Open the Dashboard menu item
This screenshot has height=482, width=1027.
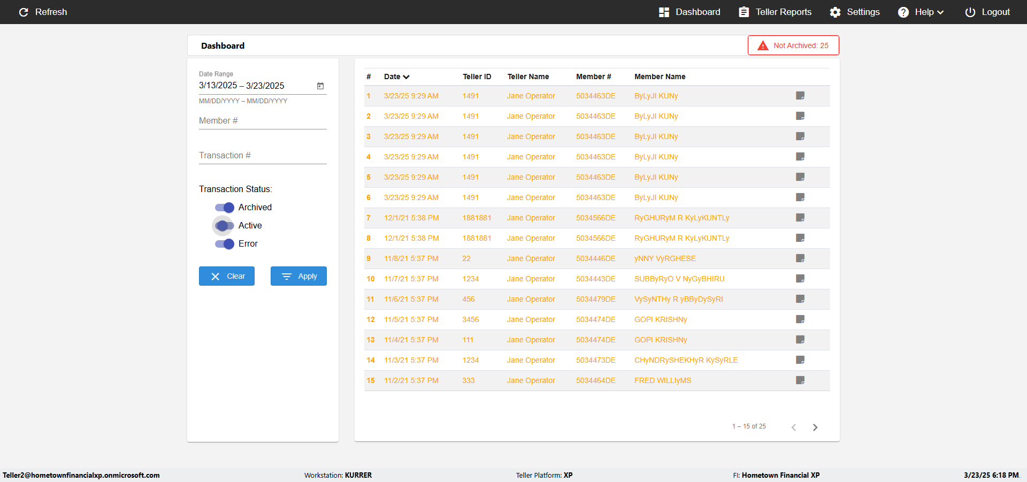pos(689,12)
